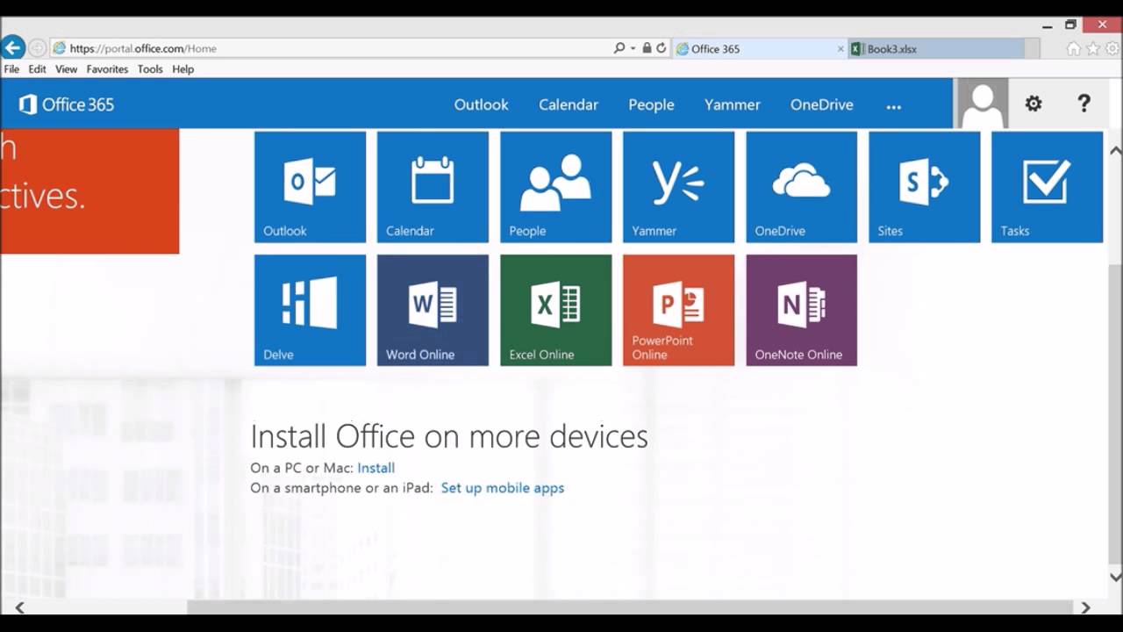1123x632 pixels.
Task: Open the Tasks checkmark tile
Action: coord(1047,187)
